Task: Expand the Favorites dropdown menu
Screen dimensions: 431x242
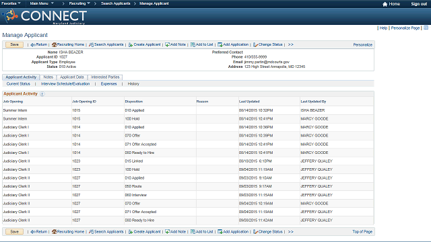Action: click(11, 3)
